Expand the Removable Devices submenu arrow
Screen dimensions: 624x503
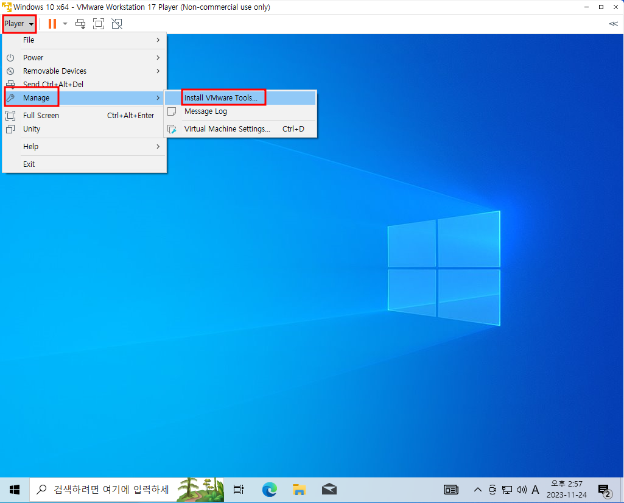[x=158, y=71]
